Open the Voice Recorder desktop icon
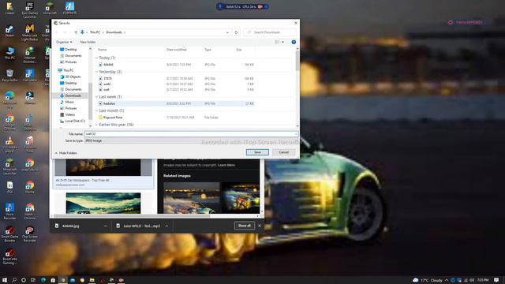Screen dimensions: 505x284 click(9, 211)
